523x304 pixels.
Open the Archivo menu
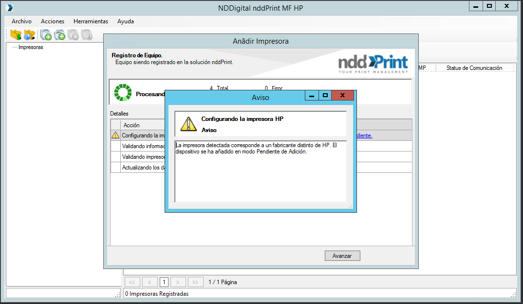point(21,21)
